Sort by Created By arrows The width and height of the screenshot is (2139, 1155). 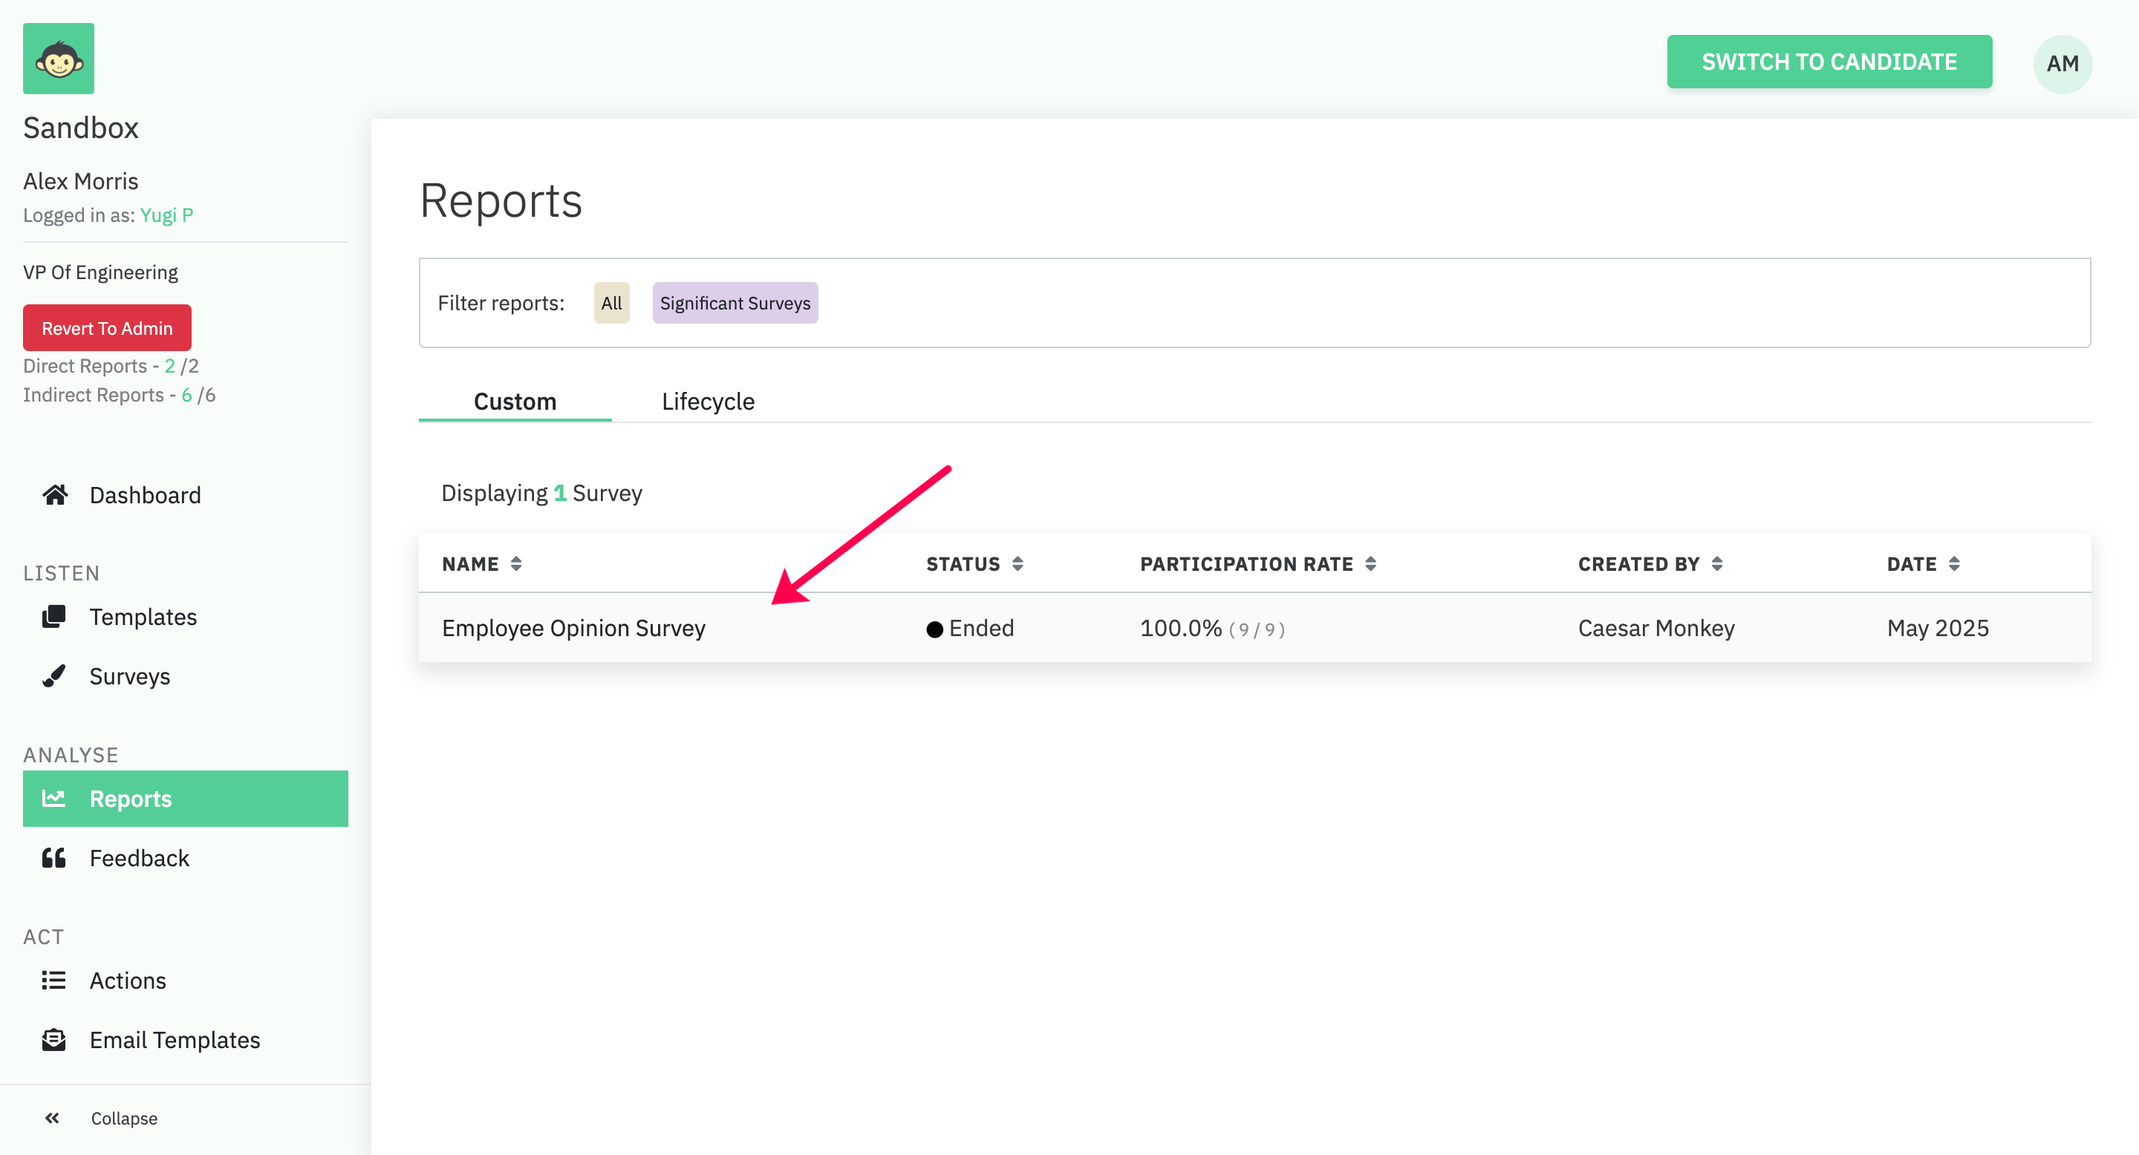(x=1716, y=564)
